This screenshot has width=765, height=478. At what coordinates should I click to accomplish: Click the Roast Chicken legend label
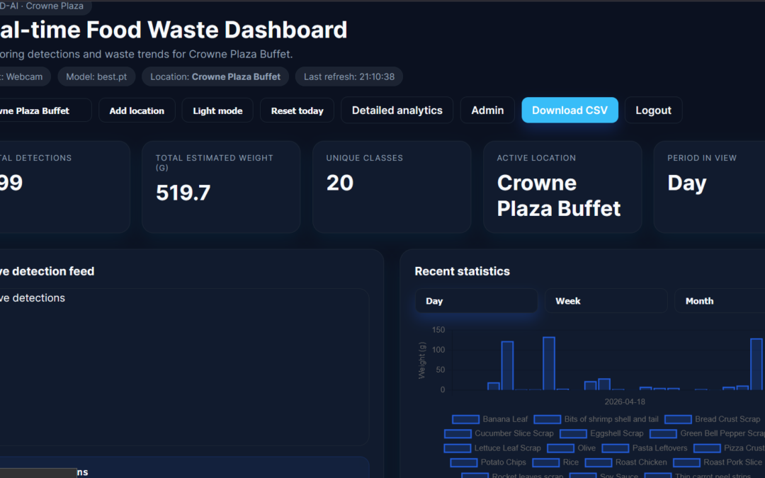coord(641,462)
